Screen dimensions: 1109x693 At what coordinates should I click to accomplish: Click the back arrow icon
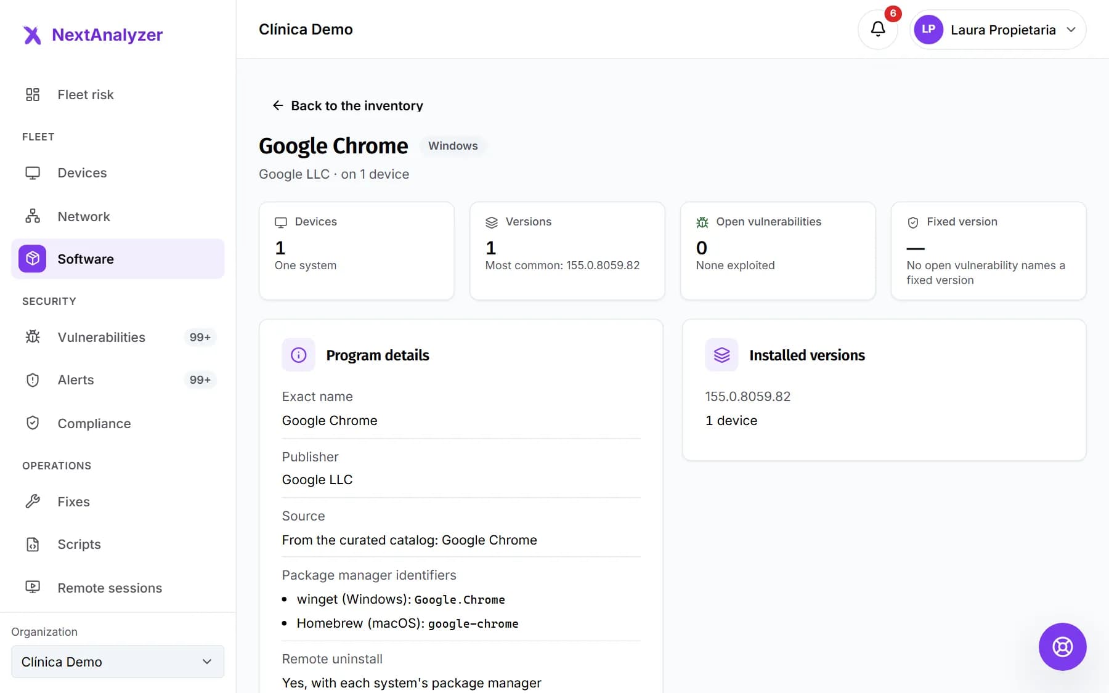(278, 105)
